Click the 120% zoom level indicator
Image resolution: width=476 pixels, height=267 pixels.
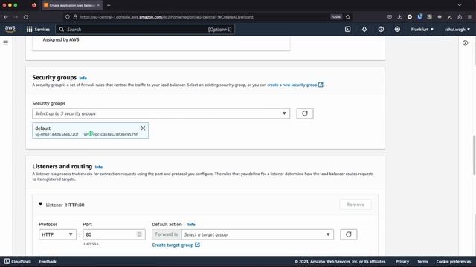click(x=336, y=17)
